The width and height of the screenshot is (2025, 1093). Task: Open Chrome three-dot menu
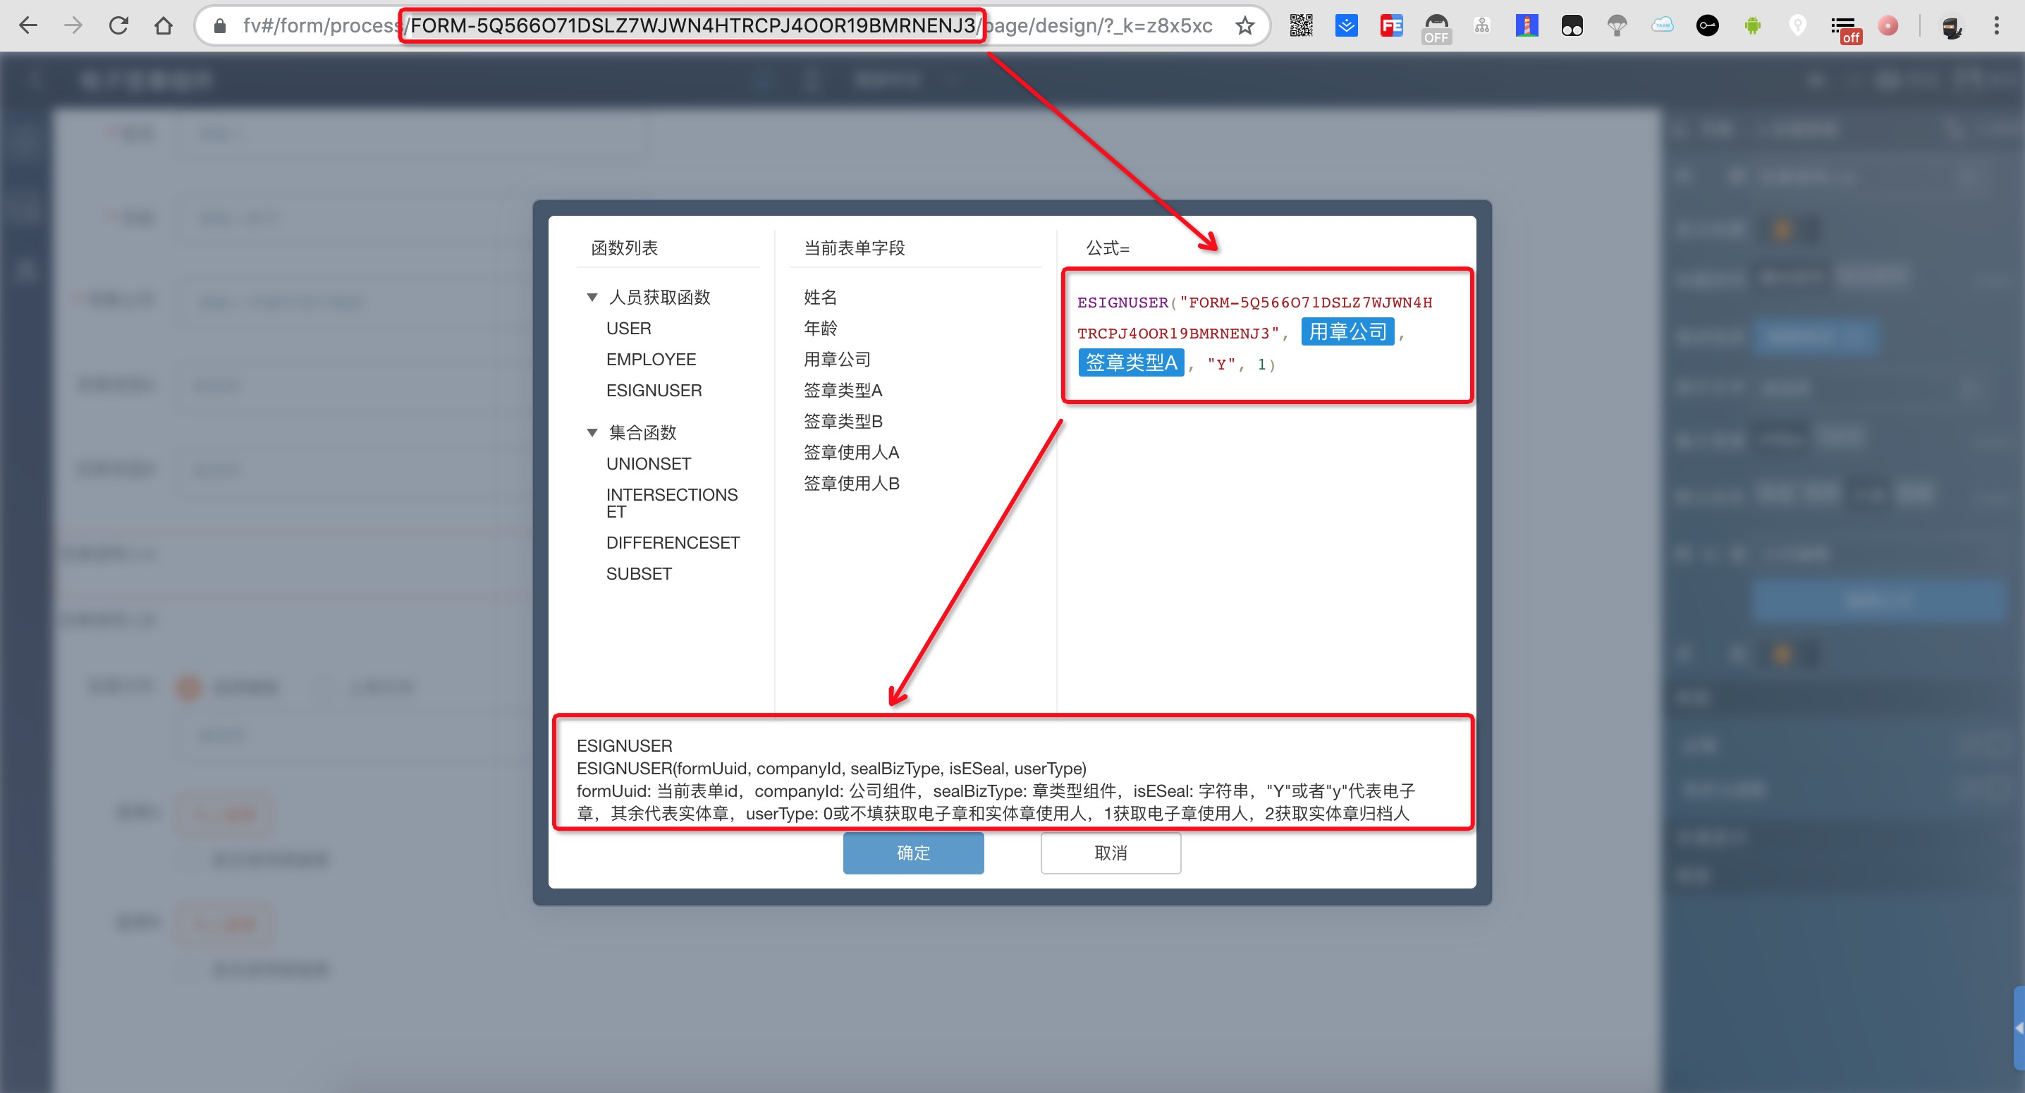tap(1996, 26)
